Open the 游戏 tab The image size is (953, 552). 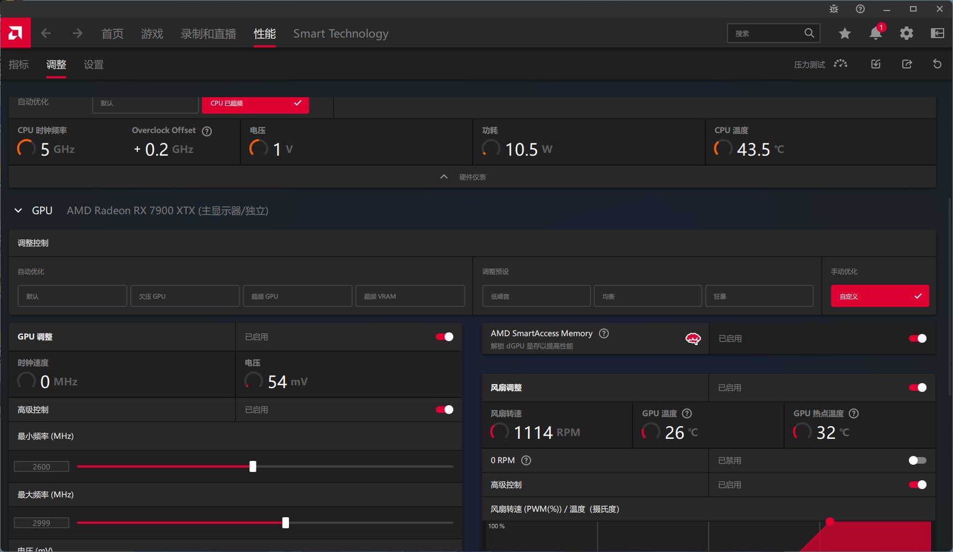click(152, 34)
